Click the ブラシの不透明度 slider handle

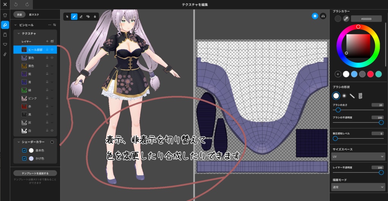click(x=381, y=122)
